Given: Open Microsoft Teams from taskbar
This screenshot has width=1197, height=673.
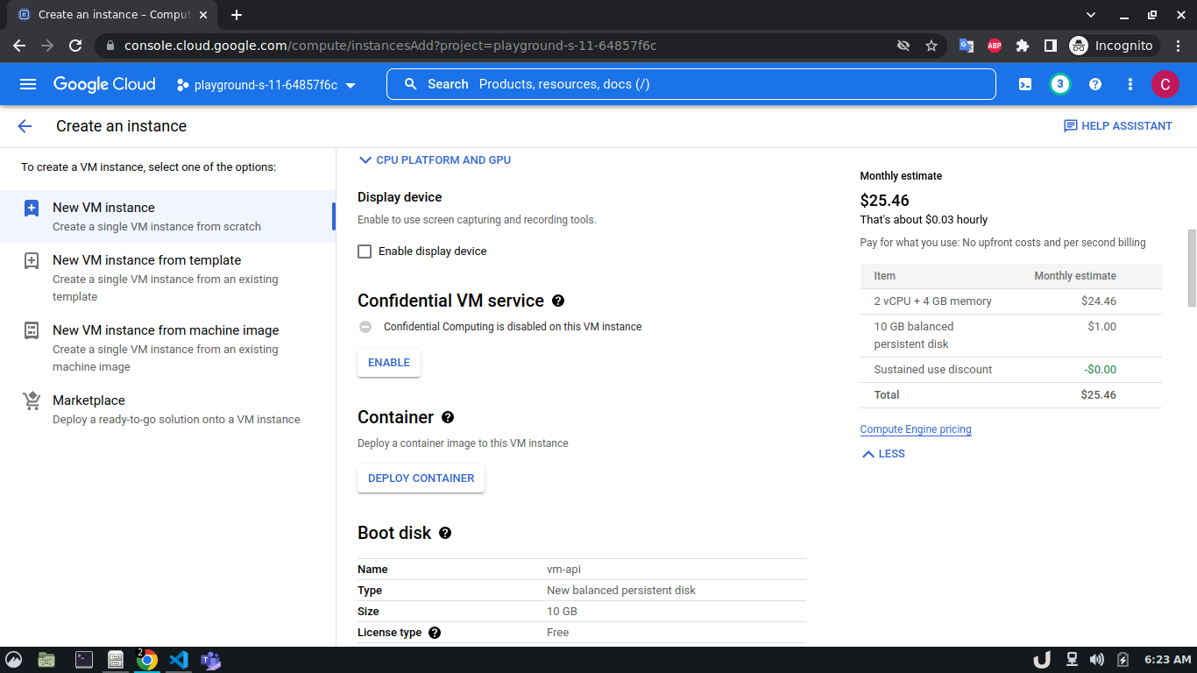Looking at the screenshot, I should click(x=210, y=660).
